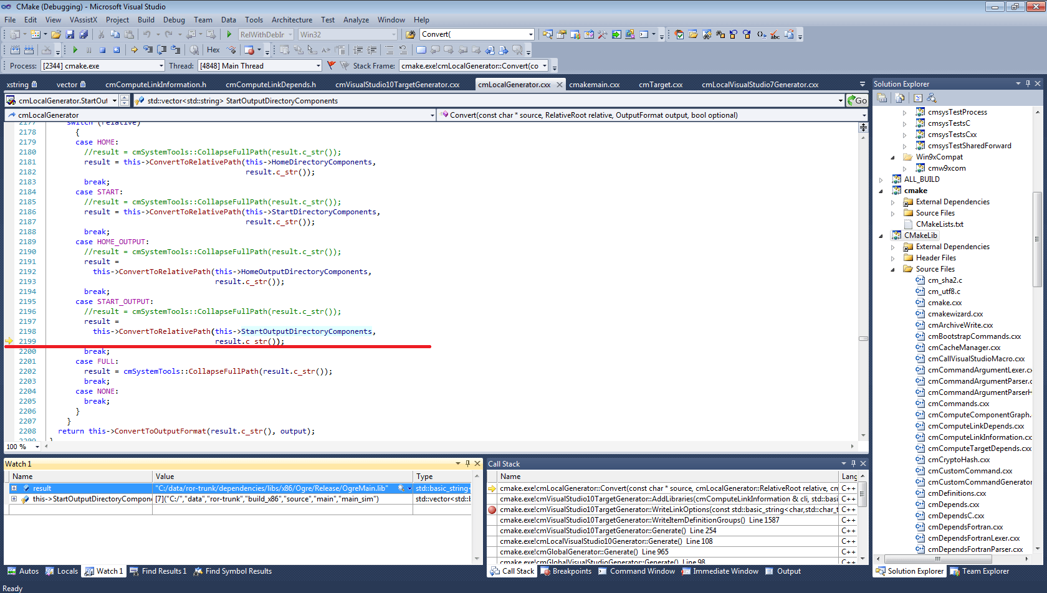Toggle auto-hide pin on Solution Explorer
The image size is (1047, 593).
(x=1028, y=83)
